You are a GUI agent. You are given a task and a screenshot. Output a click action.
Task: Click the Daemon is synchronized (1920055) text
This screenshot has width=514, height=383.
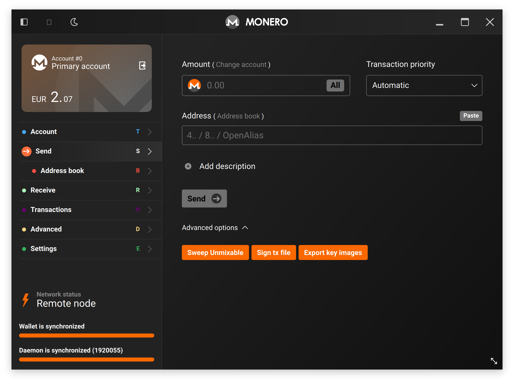(x=71, y=350)
